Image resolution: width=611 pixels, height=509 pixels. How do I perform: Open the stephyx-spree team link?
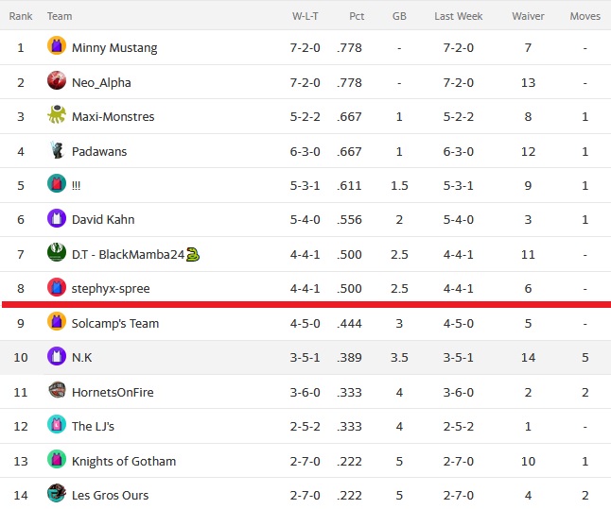(111, 289)
